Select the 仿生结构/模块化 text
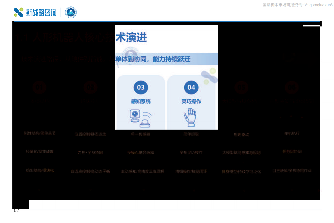This screenshot has width=334, height=223. (40, 170)
